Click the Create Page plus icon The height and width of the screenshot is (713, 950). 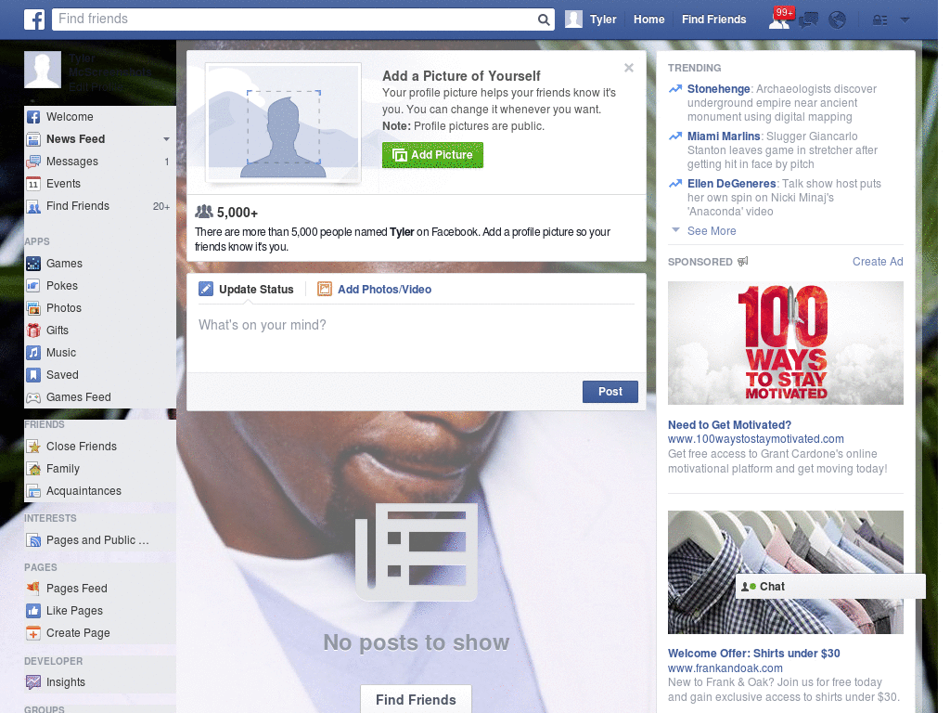click(33, 633)
